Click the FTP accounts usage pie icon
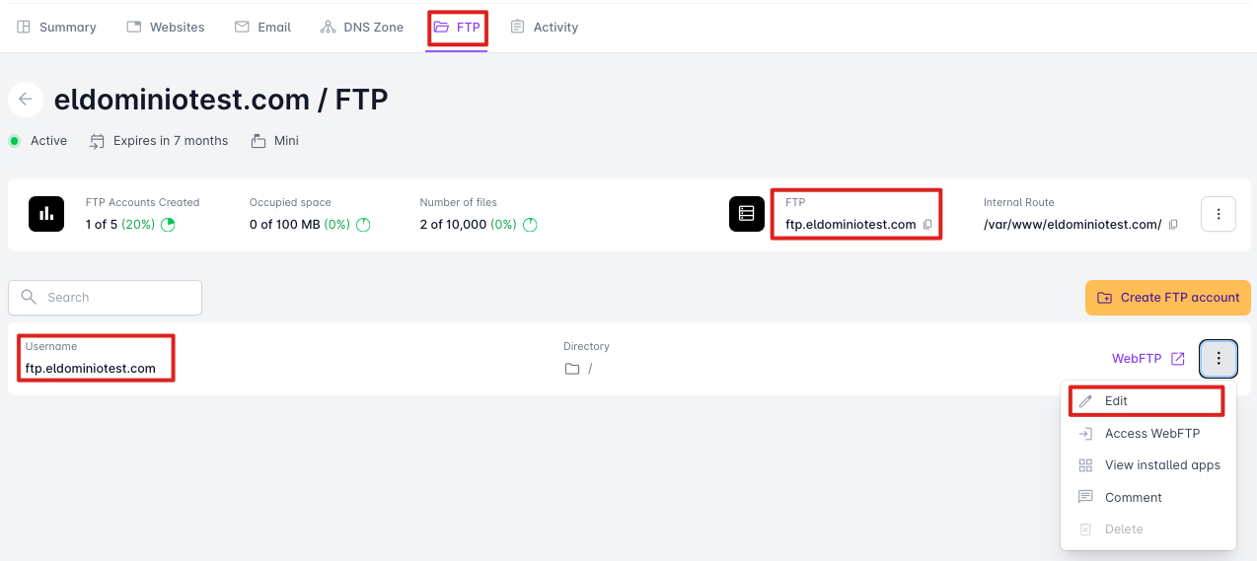Image resolution: width=1257 pixels, height=561 pixels. [x=168, y=225]
